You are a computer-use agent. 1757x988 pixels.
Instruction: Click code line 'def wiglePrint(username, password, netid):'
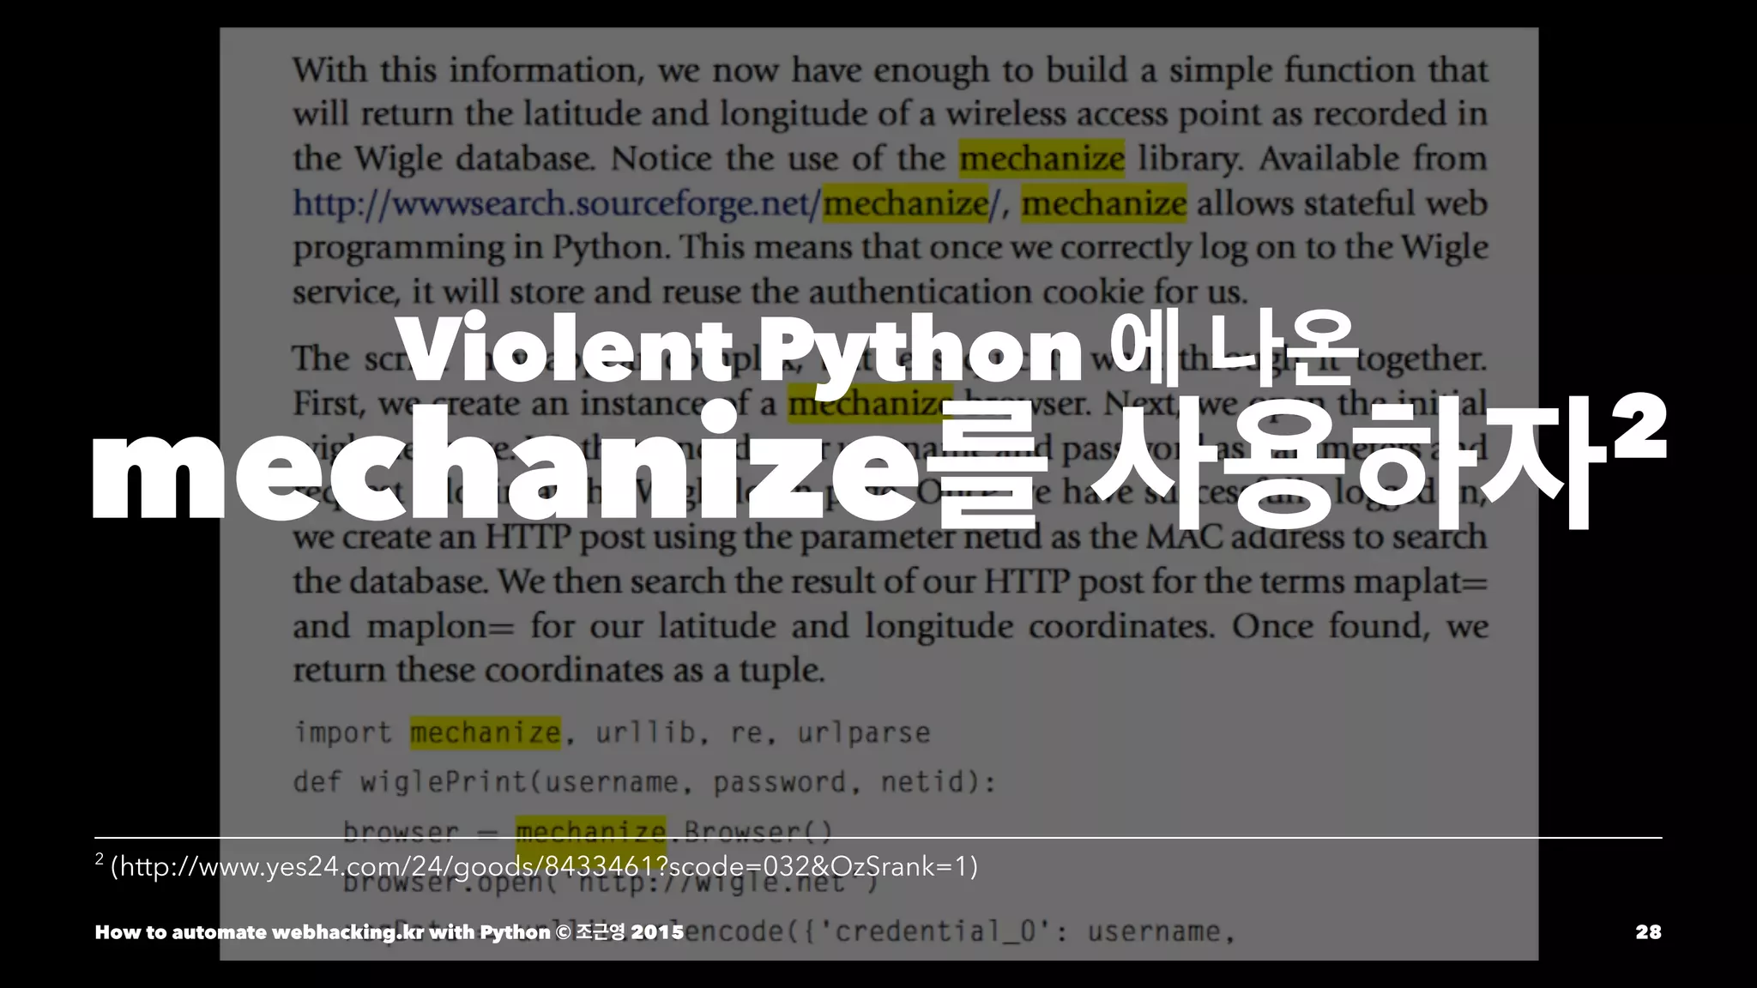coord(644,782)
